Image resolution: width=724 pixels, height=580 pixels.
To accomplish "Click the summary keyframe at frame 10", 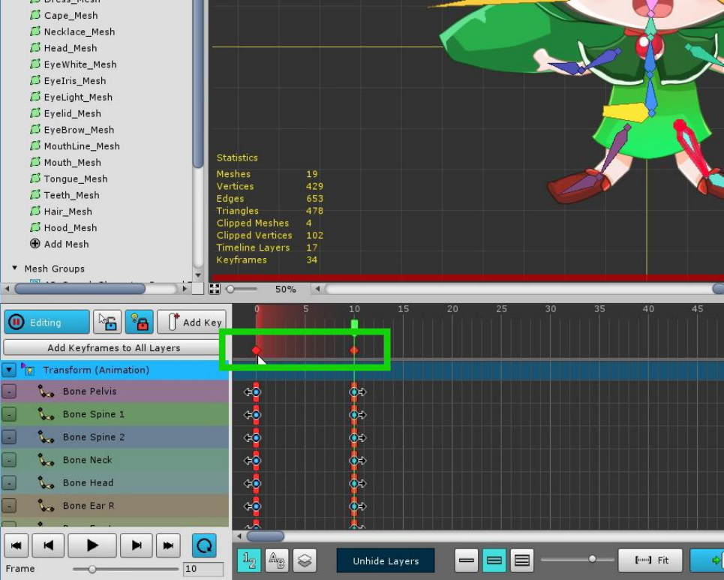I will 354,350.
